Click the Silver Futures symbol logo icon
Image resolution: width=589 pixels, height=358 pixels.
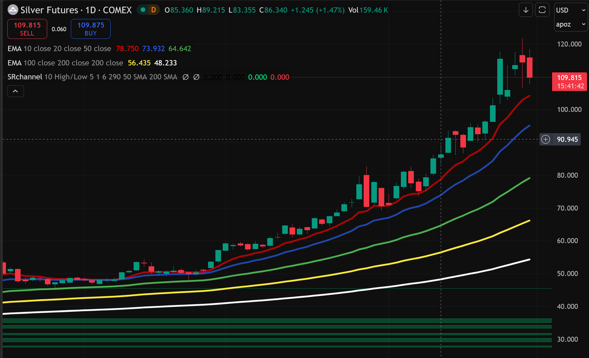13,10
